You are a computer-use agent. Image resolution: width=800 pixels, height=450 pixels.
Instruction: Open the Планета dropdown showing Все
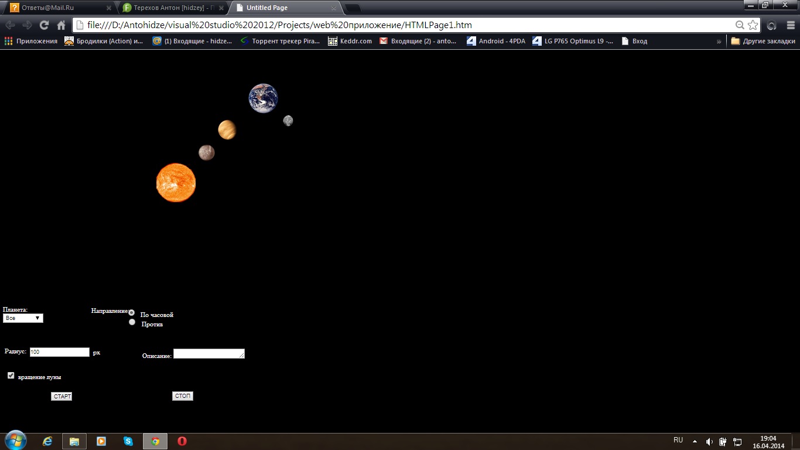(x=23, y=318)
